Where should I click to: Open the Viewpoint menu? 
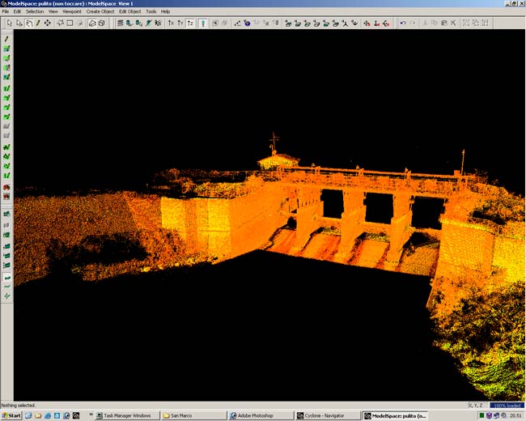71,11
